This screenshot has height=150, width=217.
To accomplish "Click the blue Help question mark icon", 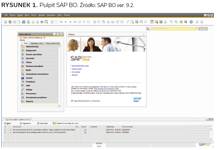I will [x=191, y=22].
